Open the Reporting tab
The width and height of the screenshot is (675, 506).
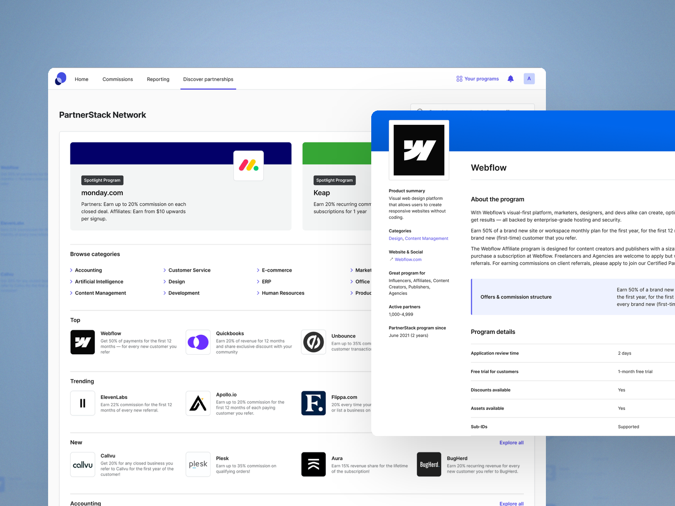[x=158, y=79]
